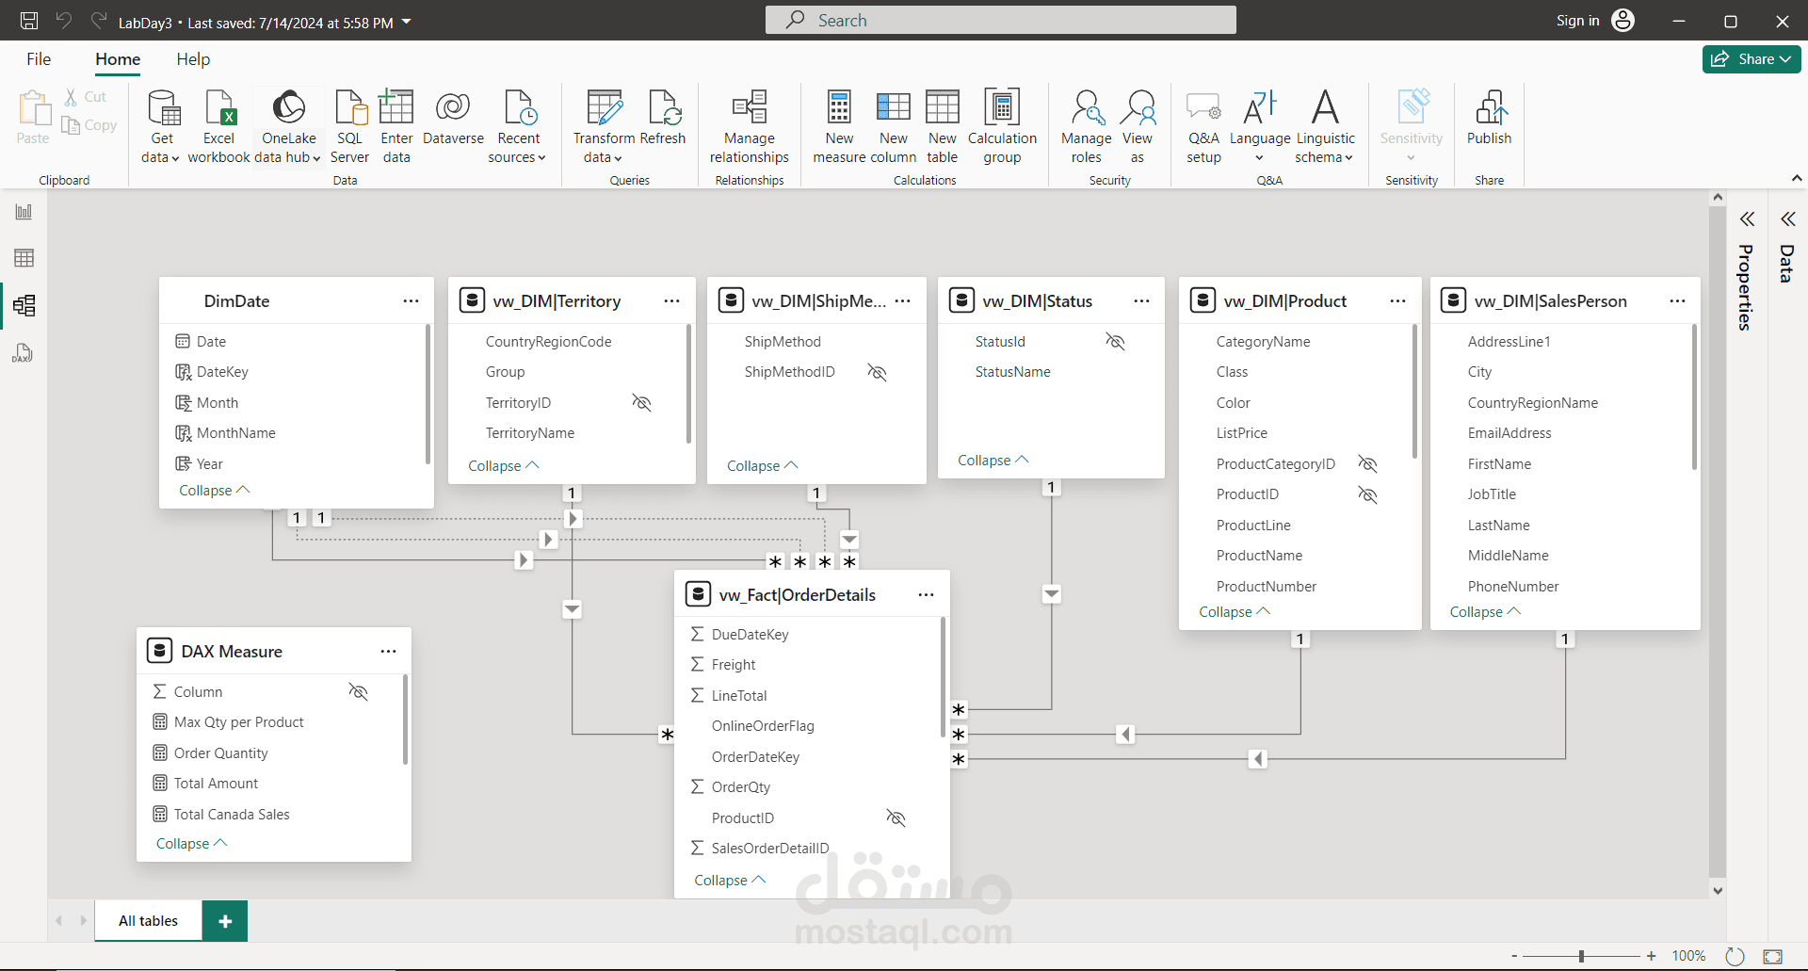This screenshot has width=1808, height=971.
Task: Connect to SQL Server
Action: [x=349, y=126]
